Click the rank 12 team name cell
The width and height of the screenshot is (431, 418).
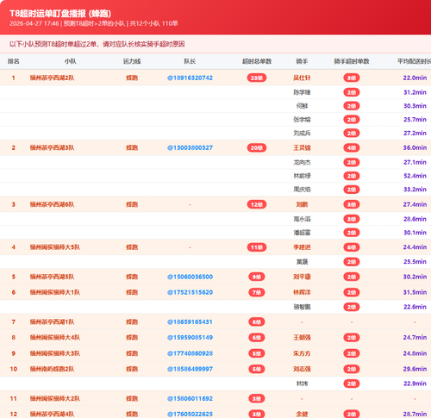(52, 414)
